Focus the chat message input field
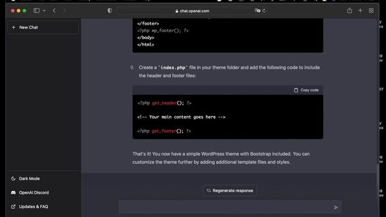Image resolution: width=386 pixels, height=217 pixels. (x=230, y=207)
